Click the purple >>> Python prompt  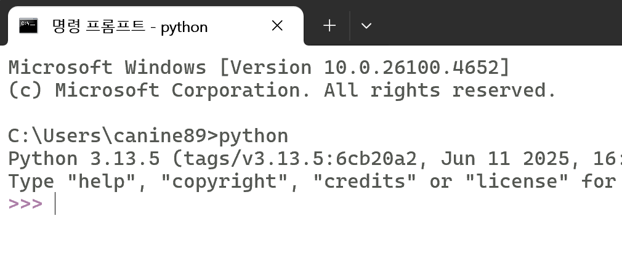pos(25,204)
